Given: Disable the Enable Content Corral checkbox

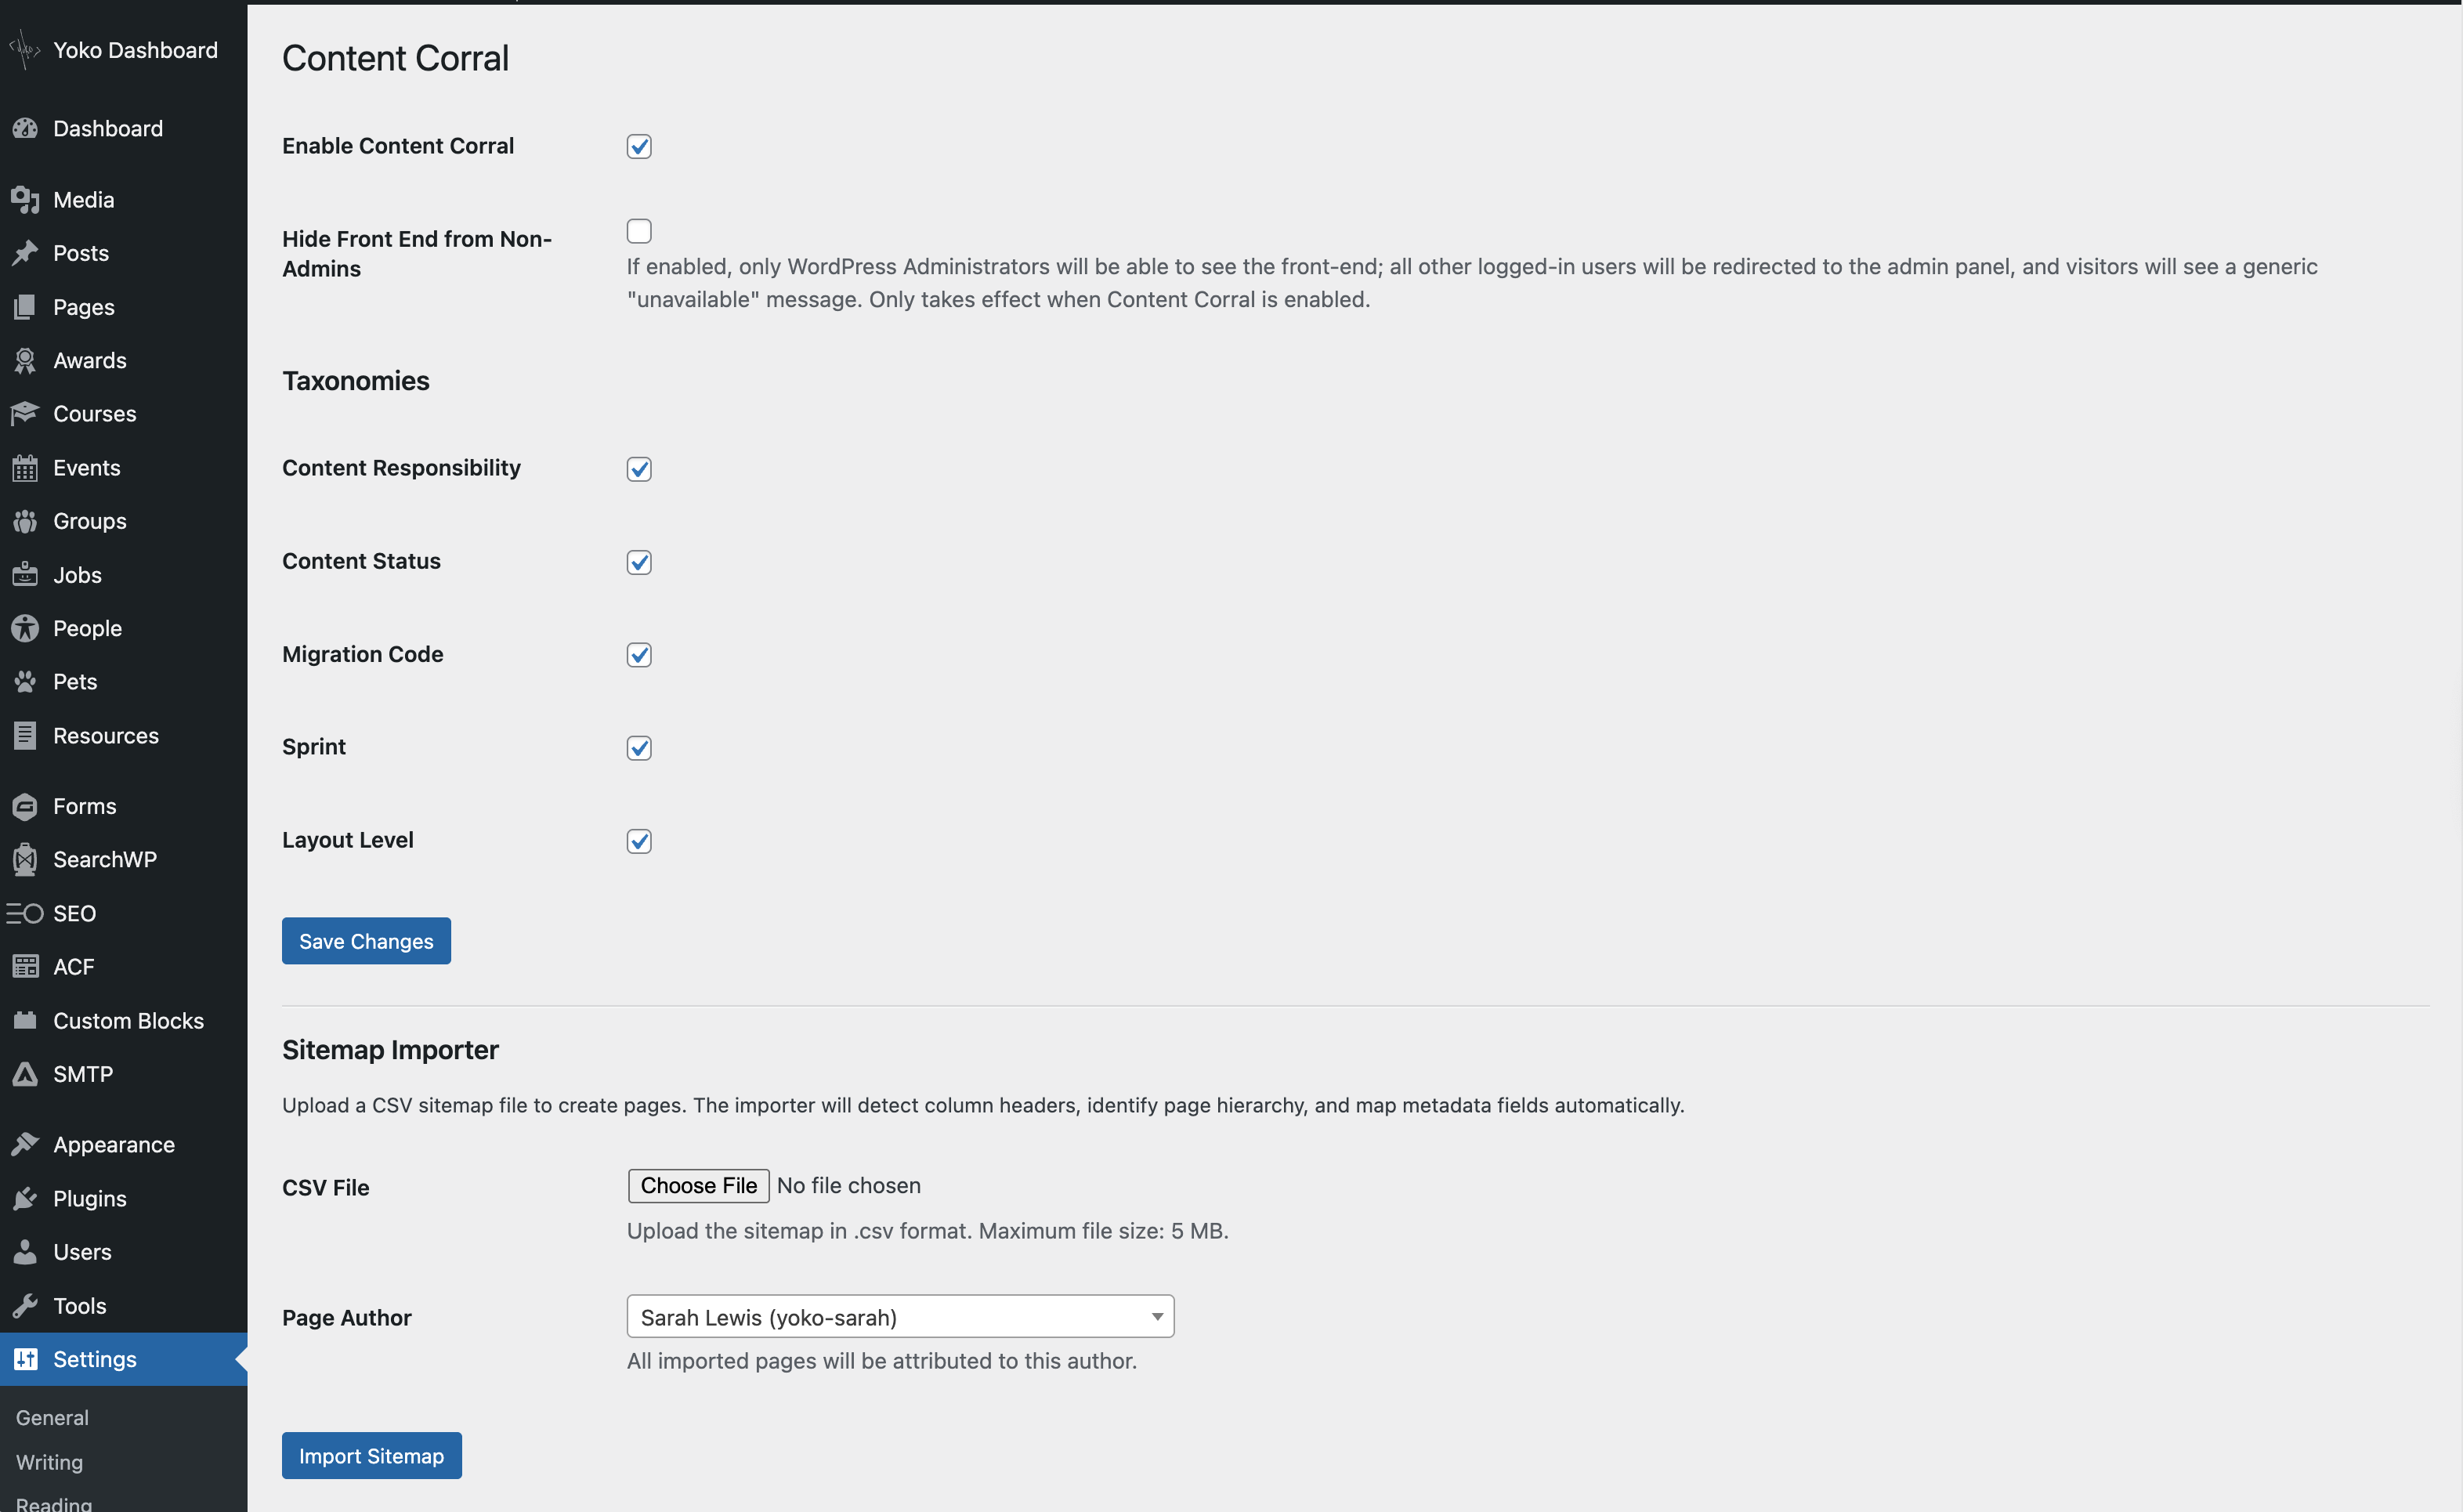Looking at the screenshot, I should pyautogui.click(x=638, y=146).
